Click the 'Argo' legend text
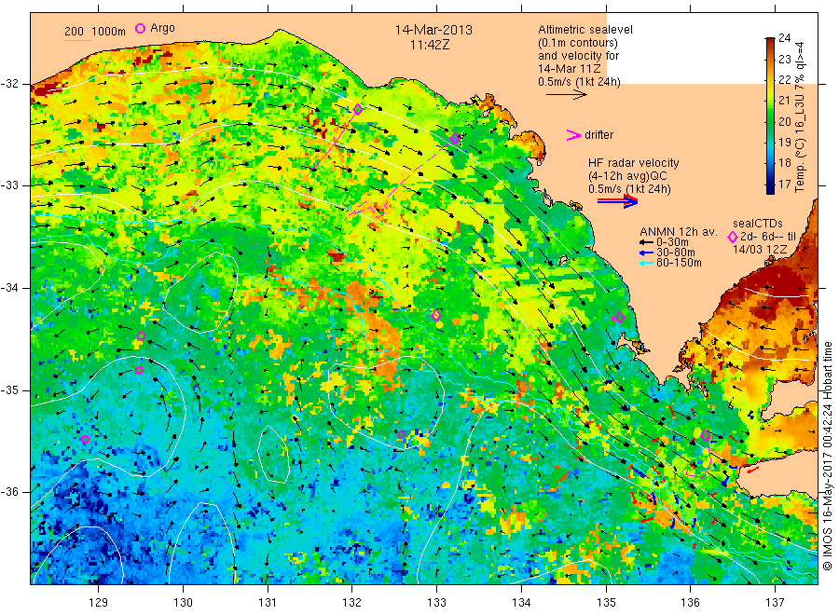839x615 pixels. tap(162, 28)
